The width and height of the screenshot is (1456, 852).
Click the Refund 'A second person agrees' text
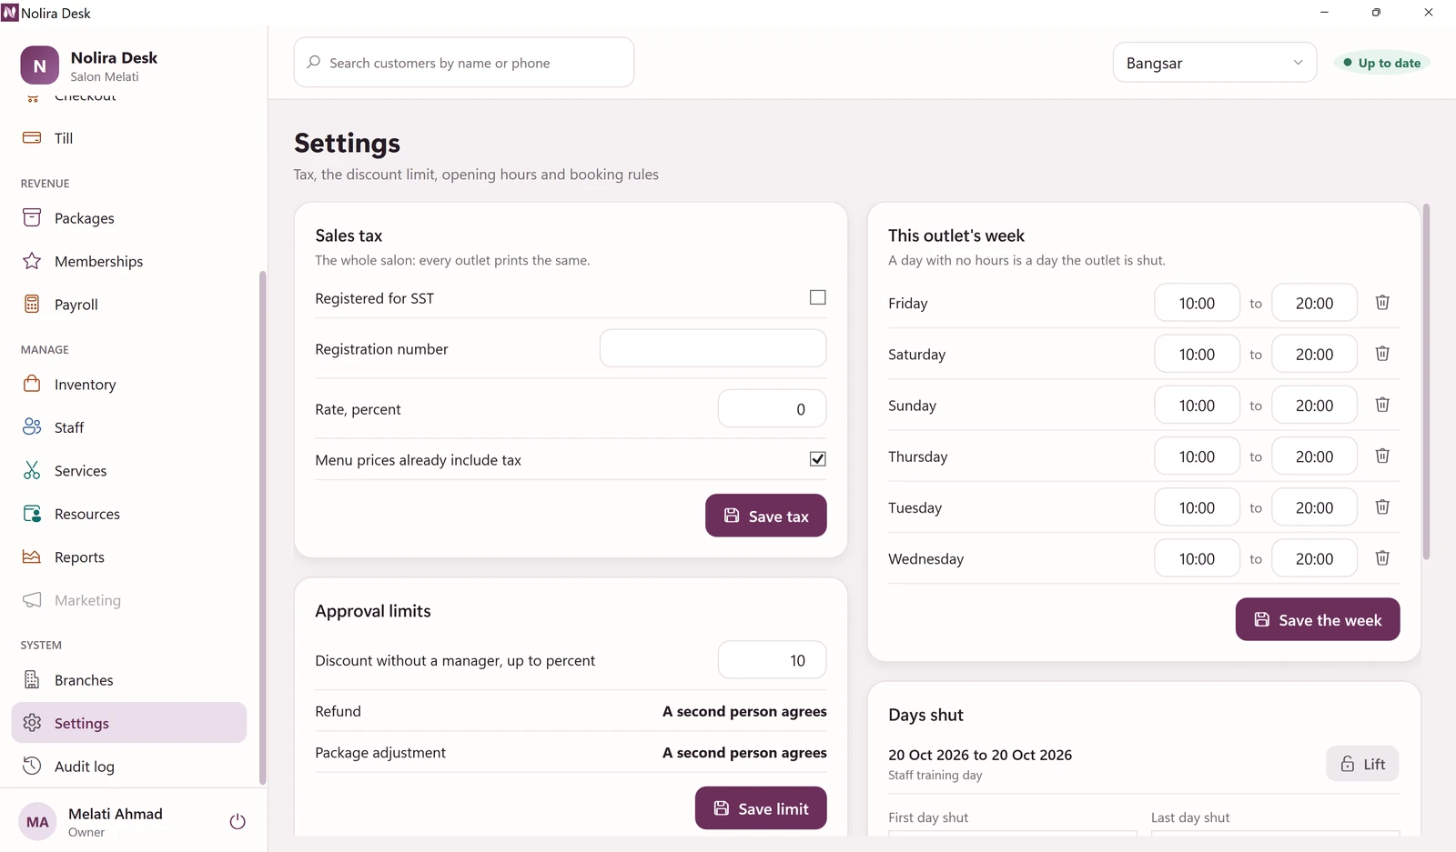point(744,711)
